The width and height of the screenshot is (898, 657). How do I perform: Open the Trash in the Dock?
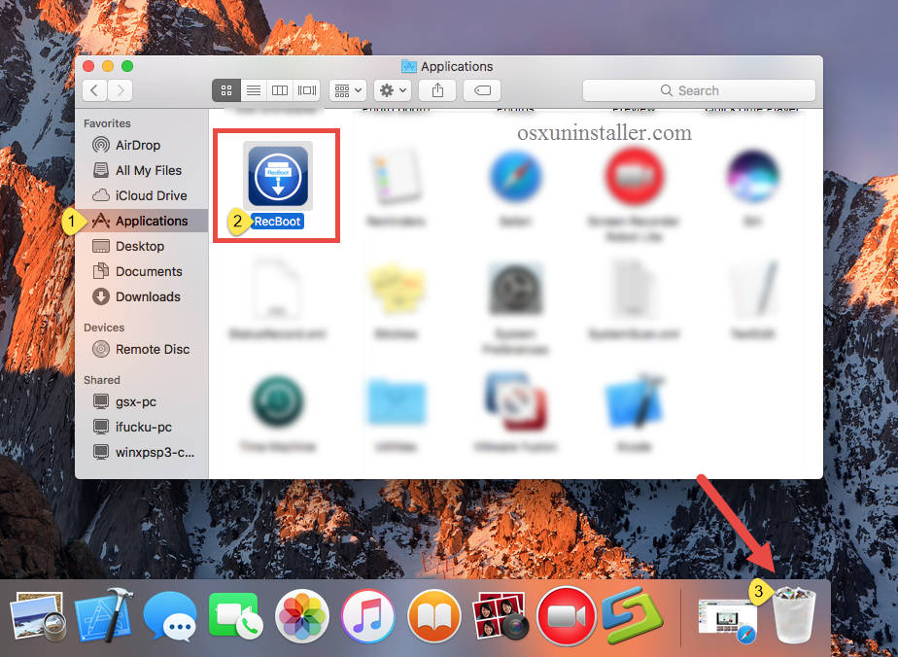pos(793,616)
